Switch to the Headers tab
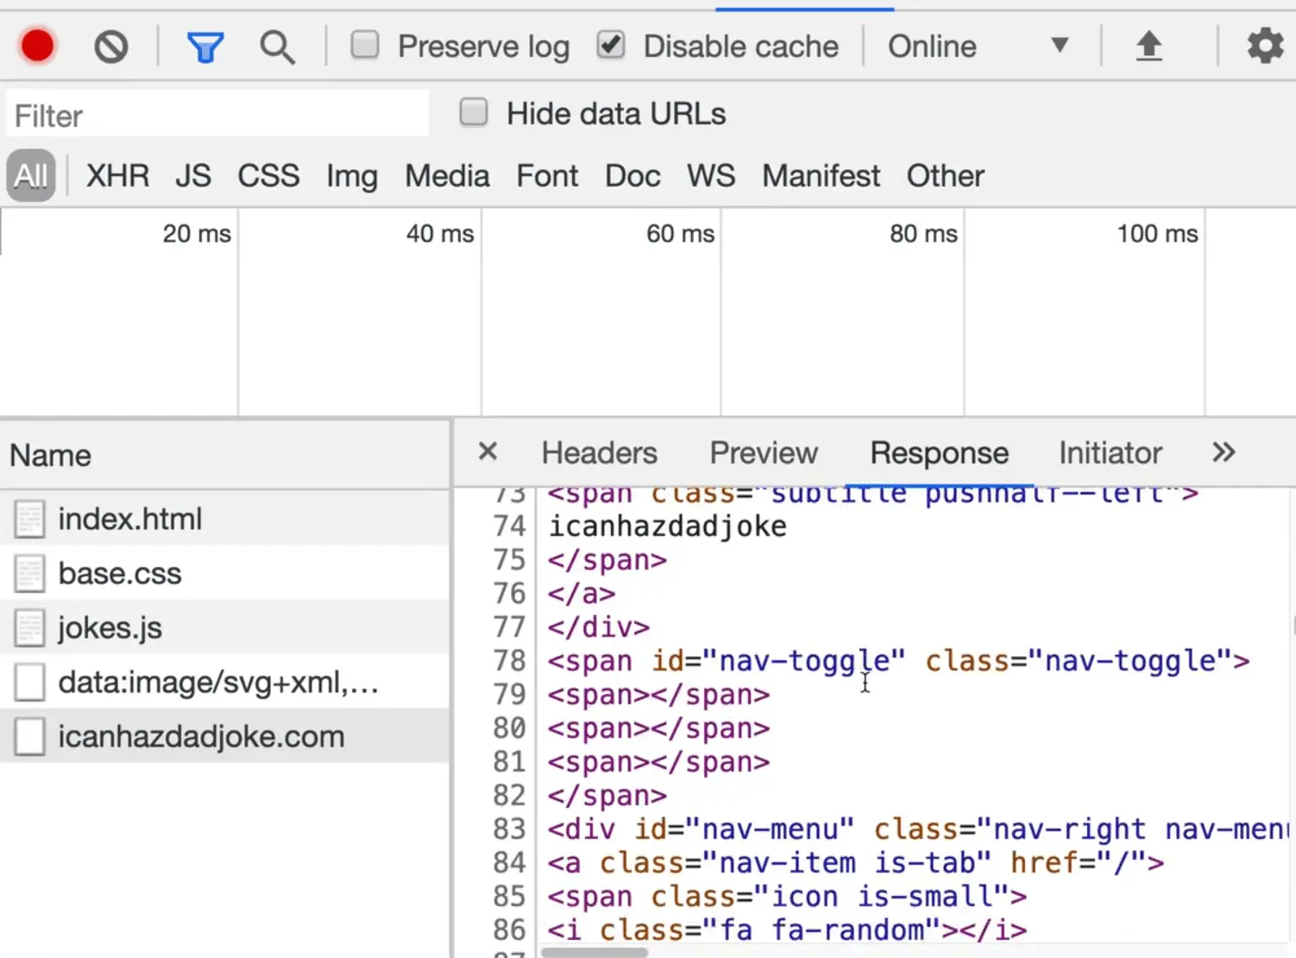Image resolution: width=1296 pixels, height=958 pixels. pos(599,453)
